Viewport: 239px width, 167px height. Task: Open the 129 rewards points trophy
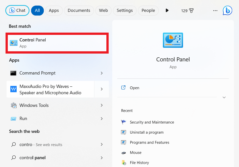187,11
